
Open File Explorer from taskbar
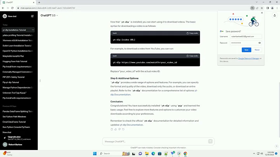(147, 154)
